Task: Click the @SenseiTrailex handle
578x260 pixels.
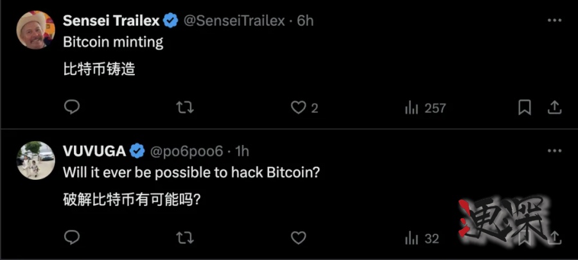Action: [234, 21]
